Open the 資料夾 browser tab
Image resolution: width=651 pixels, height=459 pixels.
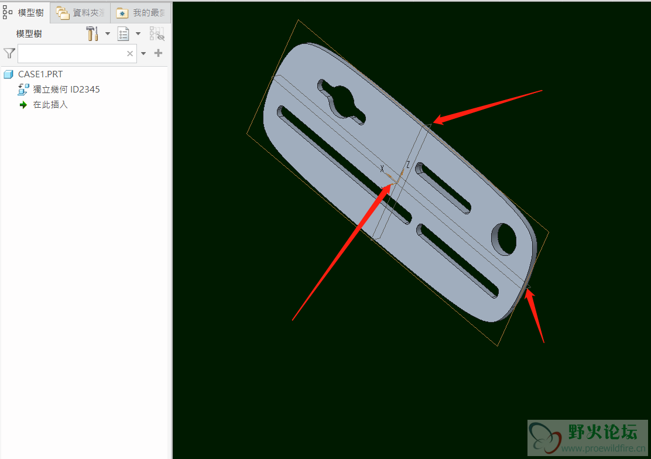coord(80,13)
